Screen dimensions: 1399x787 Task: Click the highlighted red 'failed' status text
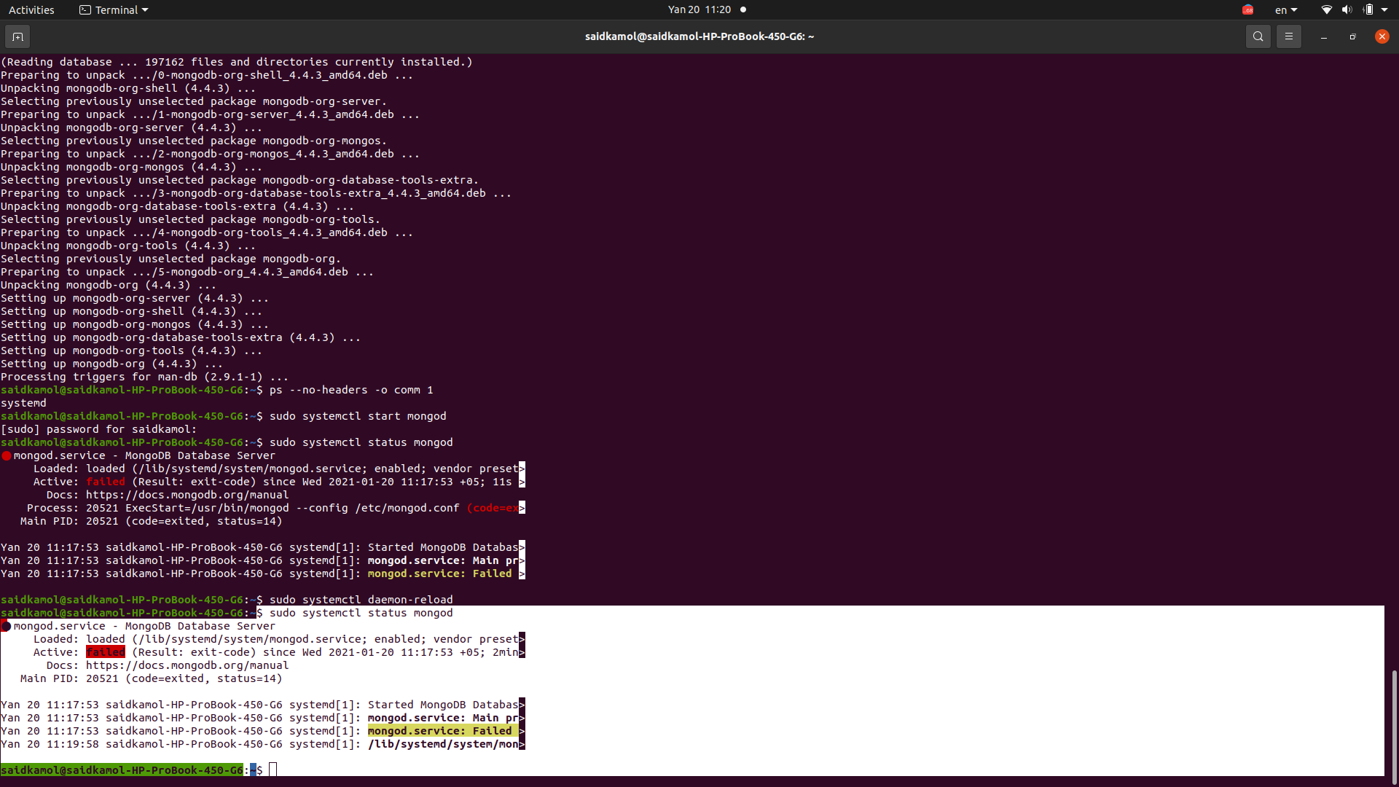pyautogui.click(x=106, y=652)
